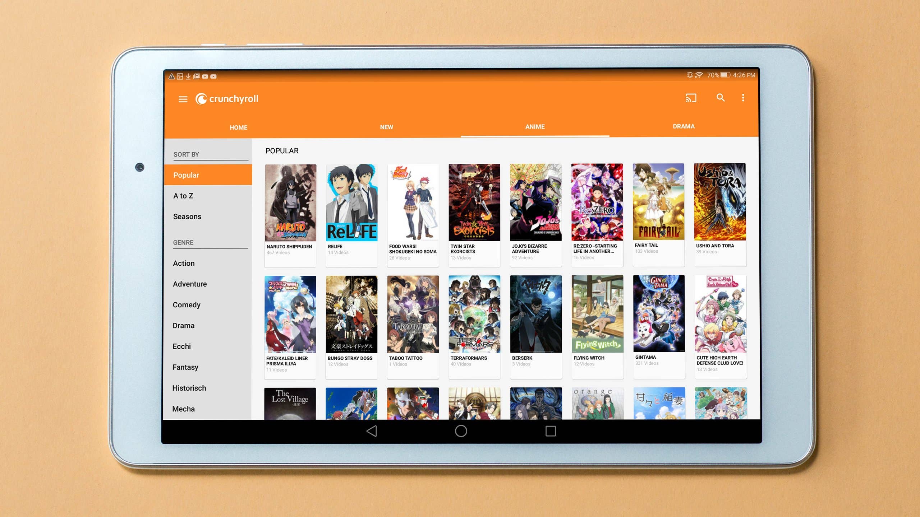The width and height of the screenshot is (920, 517).
Task: Tap the Crunchyroll logo
Action: [227, 99]
